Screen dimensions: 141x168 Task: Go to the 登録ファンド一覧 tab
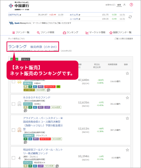120,32
